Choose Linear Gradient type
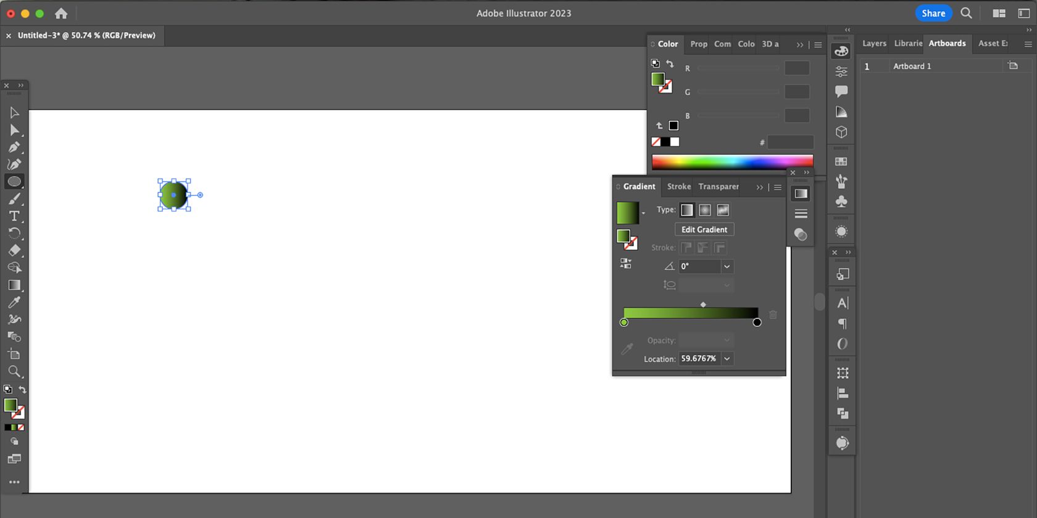Screen dimensions: 1037x518 coord(687,210)
